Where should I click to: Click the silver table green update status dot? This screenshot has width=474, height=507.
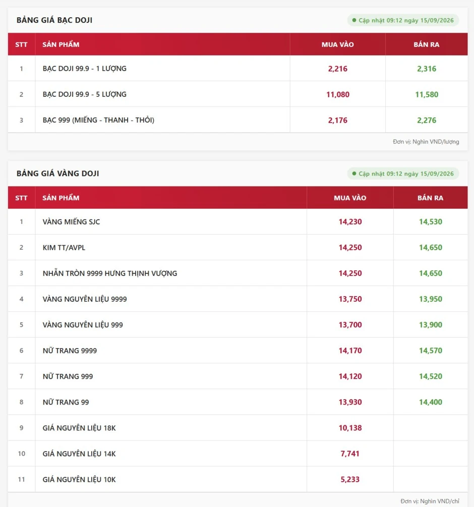coord(354,20)
